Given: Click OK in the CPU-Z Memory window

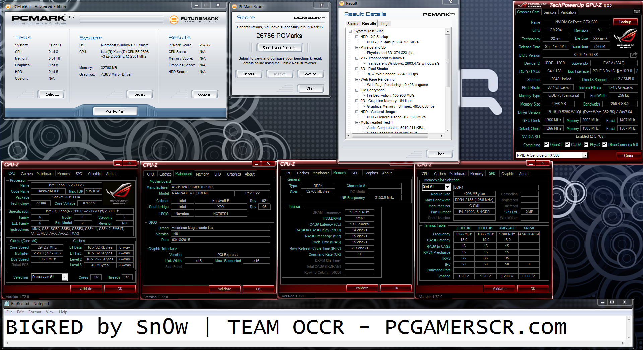Looking at the screenshot, I should click(x=396, y=288).
